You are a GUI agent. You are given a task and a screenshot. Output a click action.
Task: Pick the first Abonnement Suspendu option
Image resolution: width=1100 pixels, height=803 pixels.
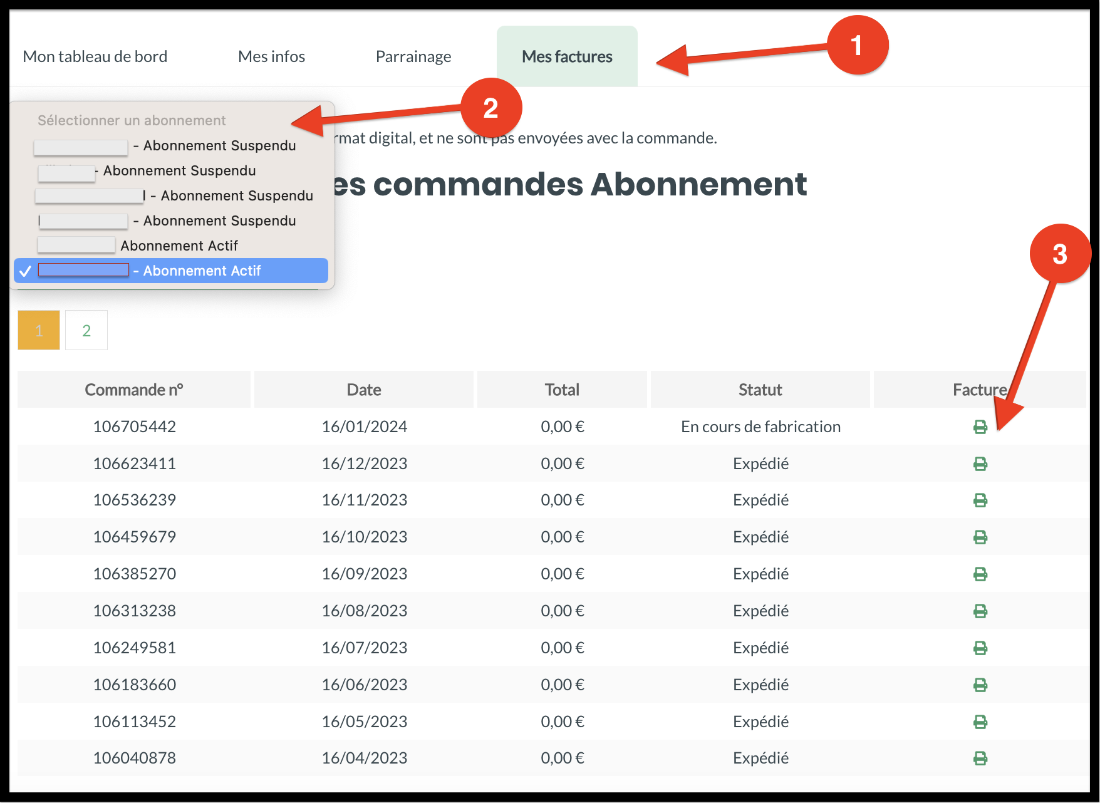pyautogui.click(x=171, y=145)
